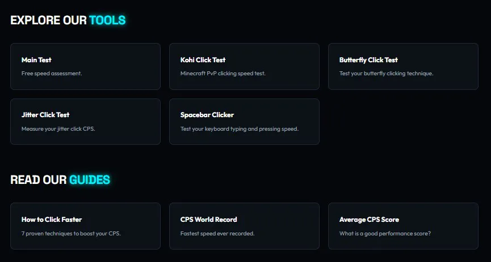Click '7 proven techniques to boost your CPS.'
This screenshot has height=262, width=491.
point(71,234)
